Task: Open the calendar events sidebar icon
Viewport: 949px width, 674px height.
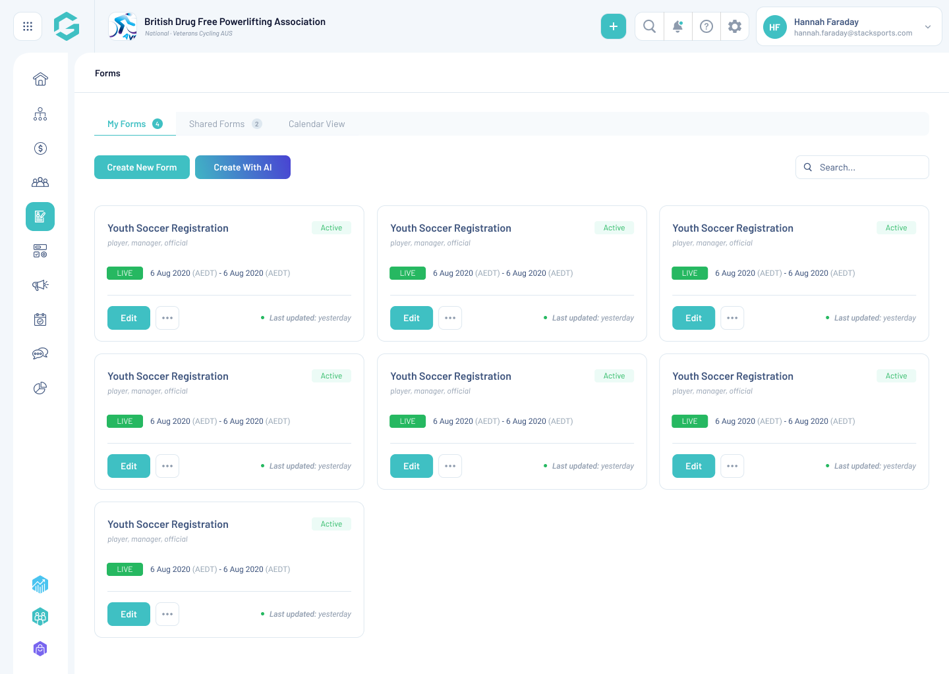Action: click(x=40, y=319)
